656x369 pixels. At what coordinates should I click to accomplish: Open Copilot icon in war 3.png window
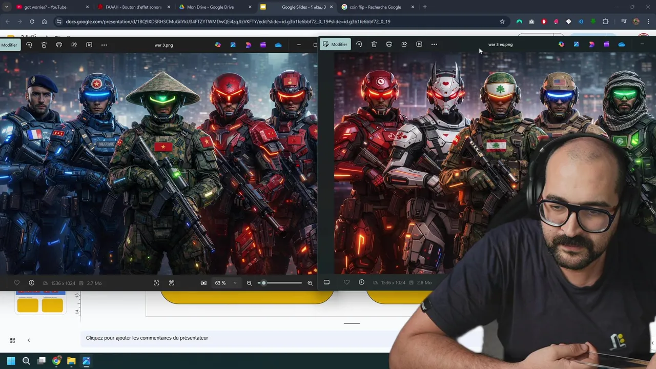(218, 45)
